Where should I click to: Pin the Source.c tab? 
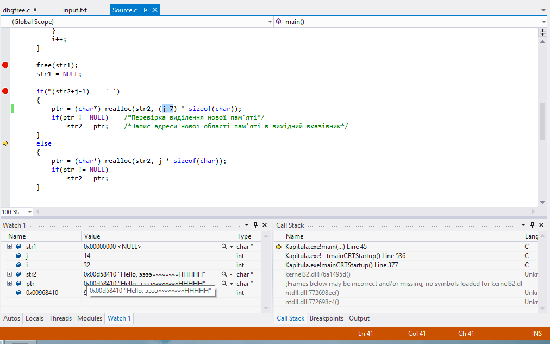point(145,10)
